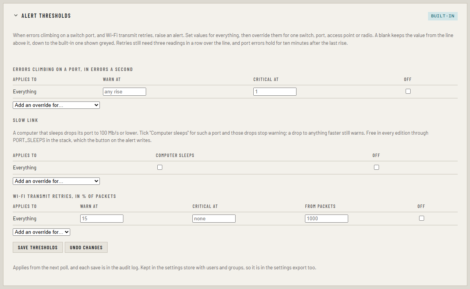Edit the Wi-Fi retries Warn At field
The width and height of the screenshot is (470, 289).
(102, 219)
